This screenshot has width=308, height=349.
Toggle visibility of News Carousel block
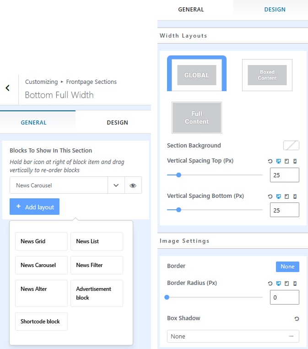coord(133,185)
